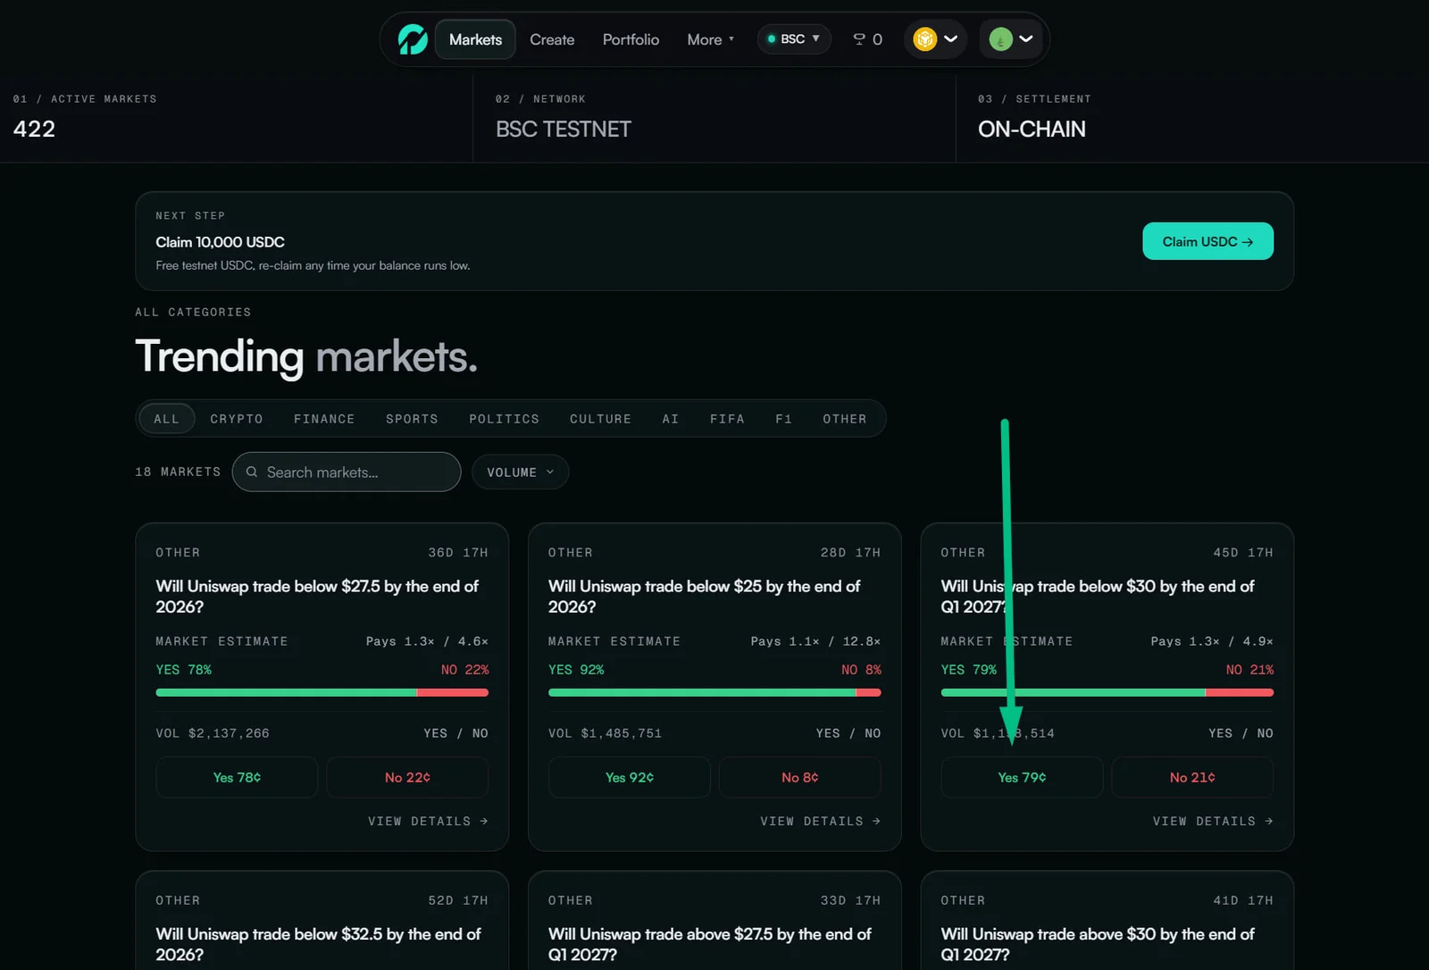Image resolution: width=1429 pixels, height=970 pixels.
Task: Buy No 21¢ on $30 market
Action: [x=1192, y=777]
